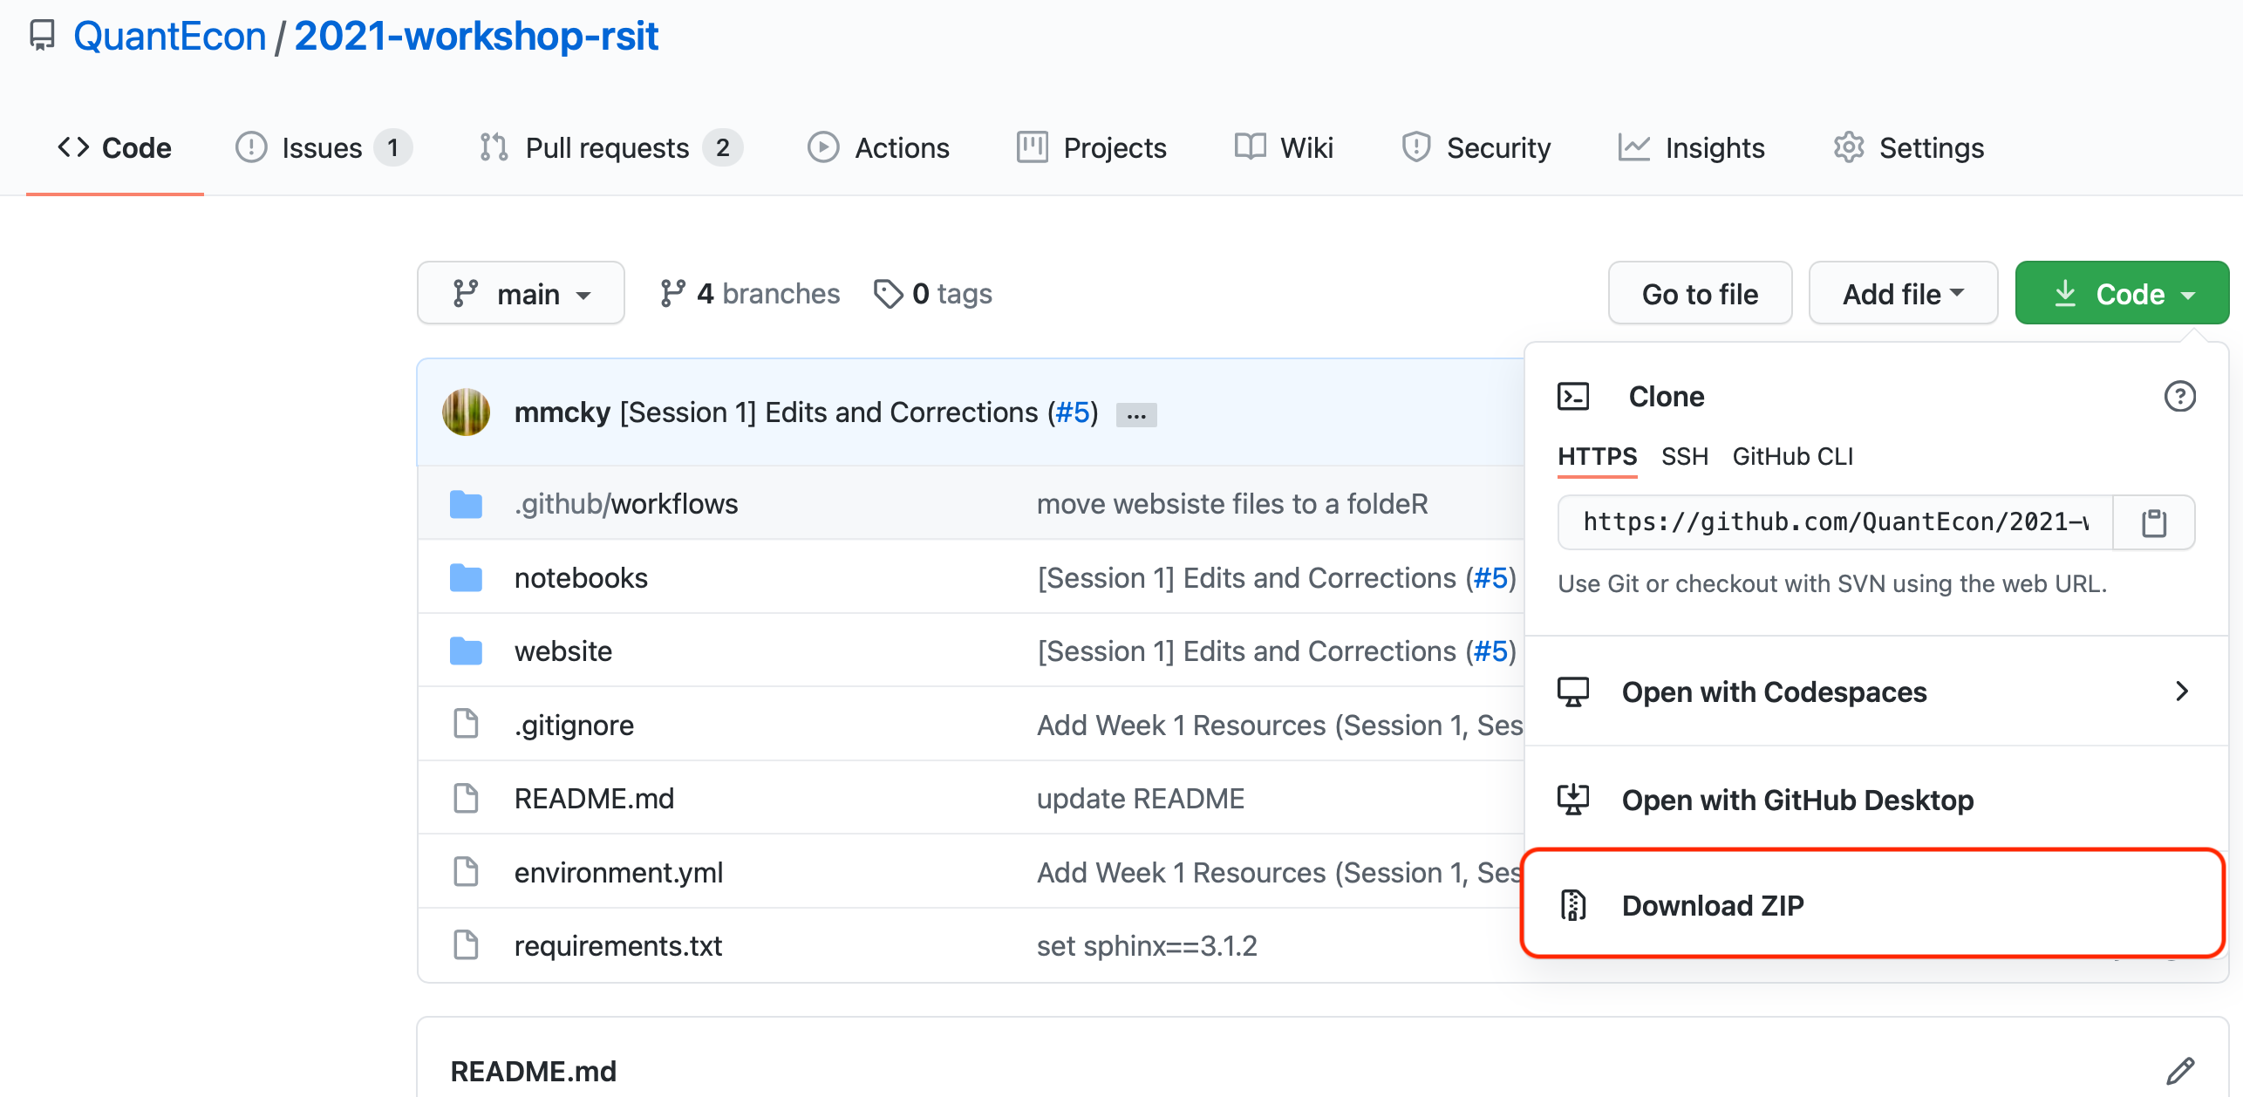This screenshot has width=2243, height=1097.
Task: Click the clone URL input field
Action: click(x=1835, y=522)
